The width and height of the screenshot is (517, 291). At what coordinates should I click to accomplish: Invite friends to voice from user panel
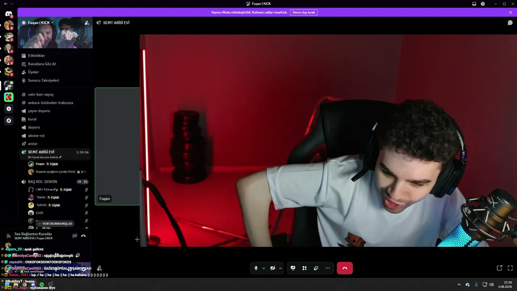[x=99, y=268]
